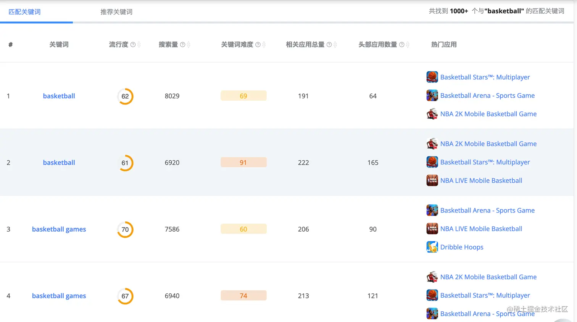The image size is (577, 322).
Task: Open the "basketball games" keyword link
Action: coord(59,229)
